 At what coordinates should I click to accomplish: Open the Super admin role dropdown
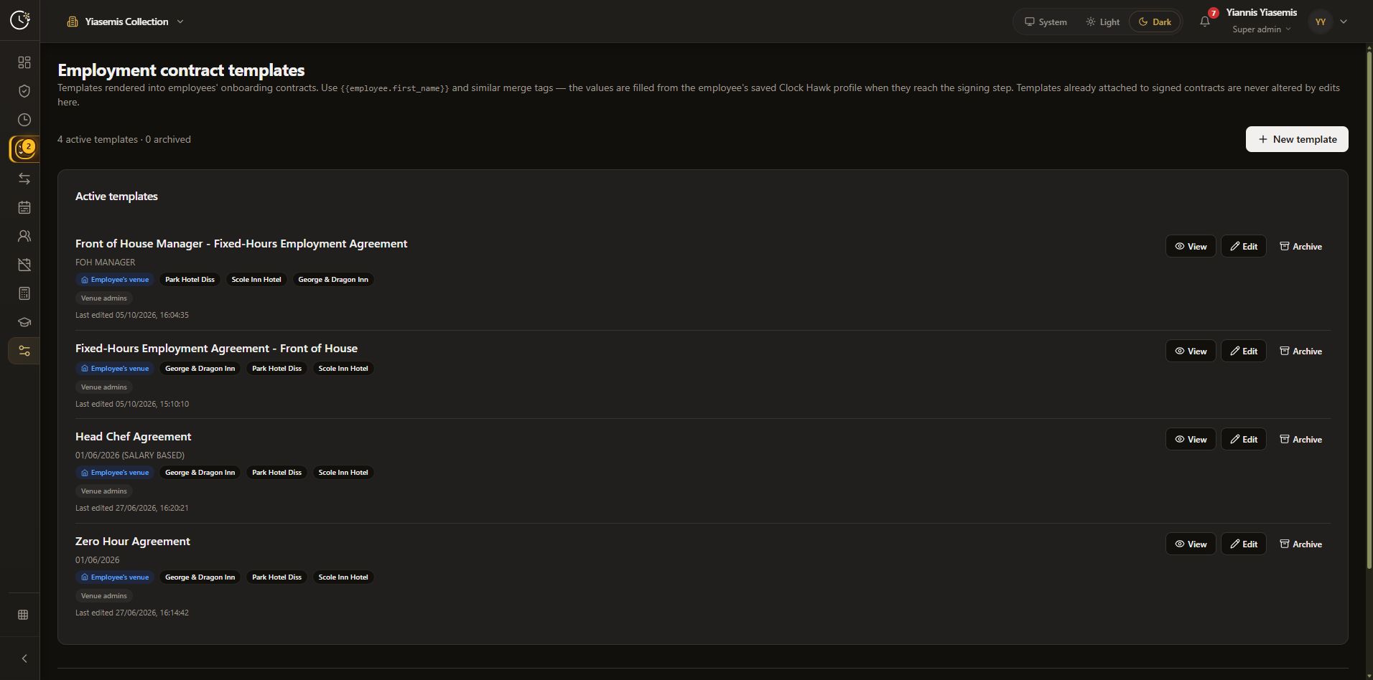tap(1262, 29)
